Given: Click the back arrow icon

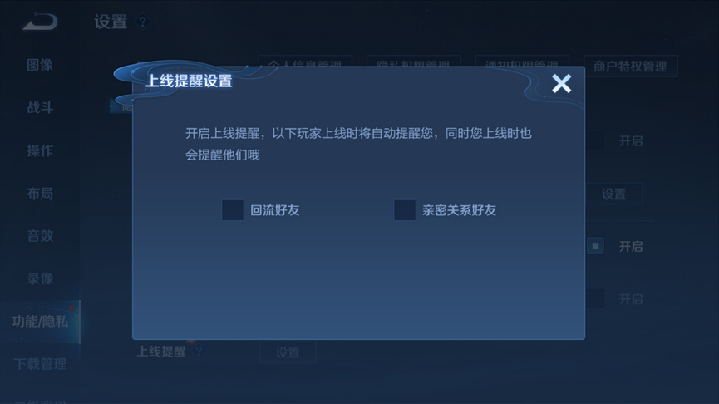Looking at the screenshot, I should click(41, 22).
